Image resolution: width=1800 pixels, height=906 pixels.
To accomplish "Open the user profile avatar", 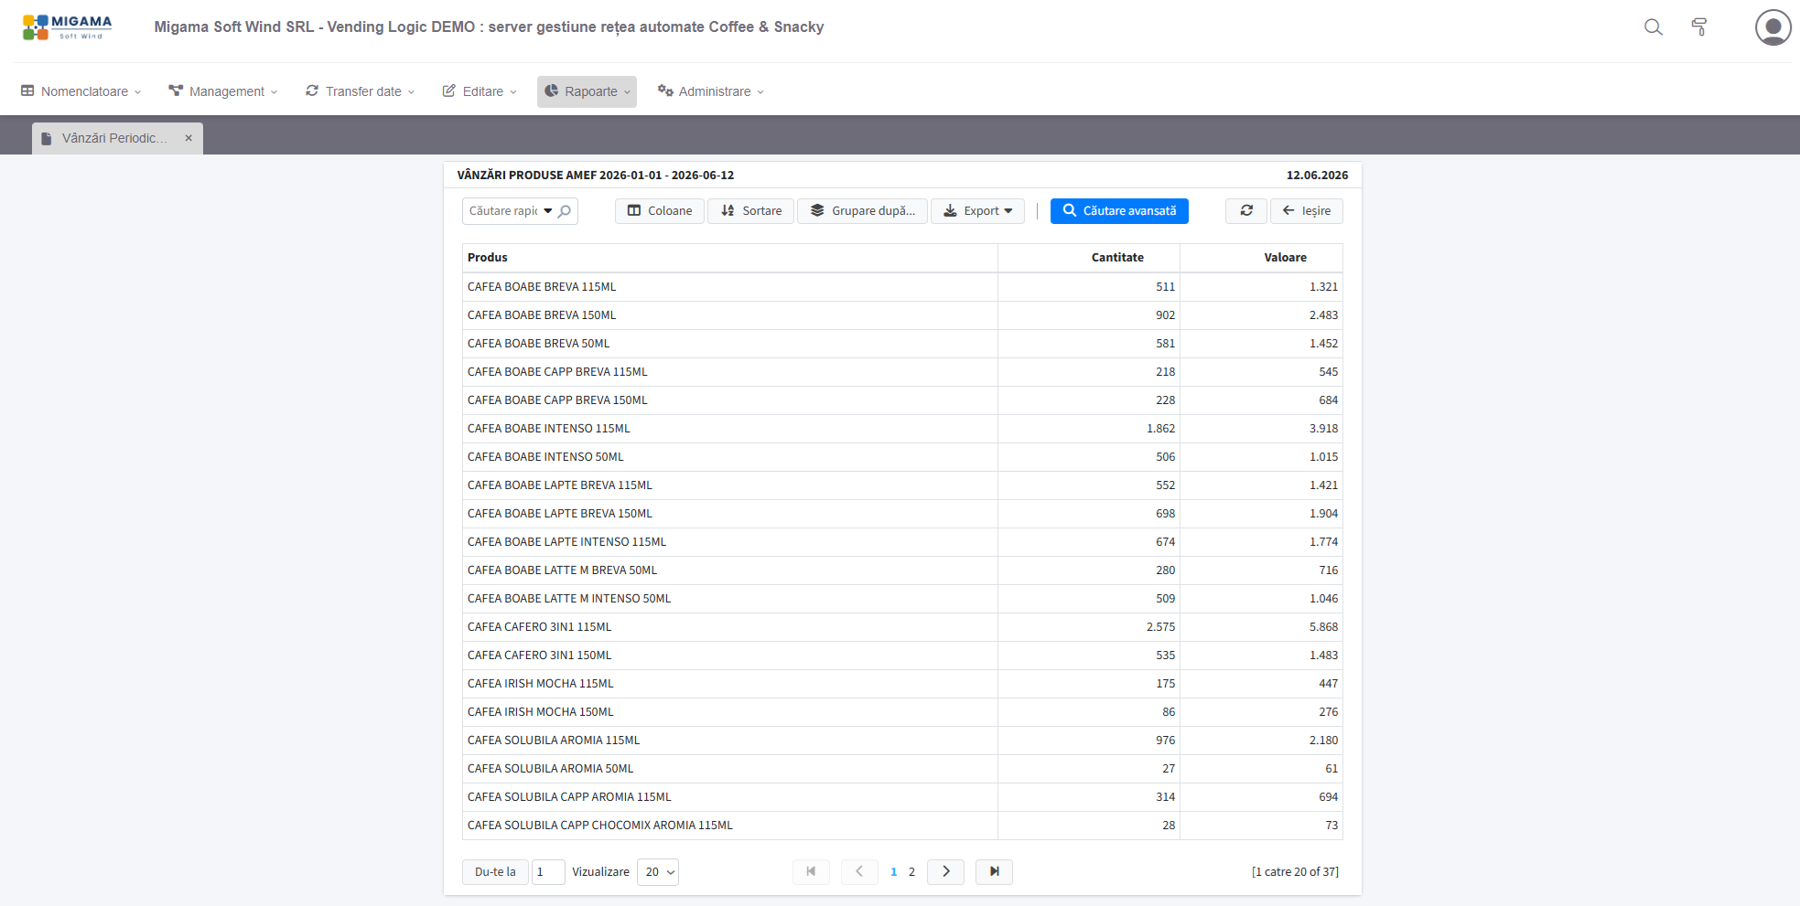I will (1773, 27).
